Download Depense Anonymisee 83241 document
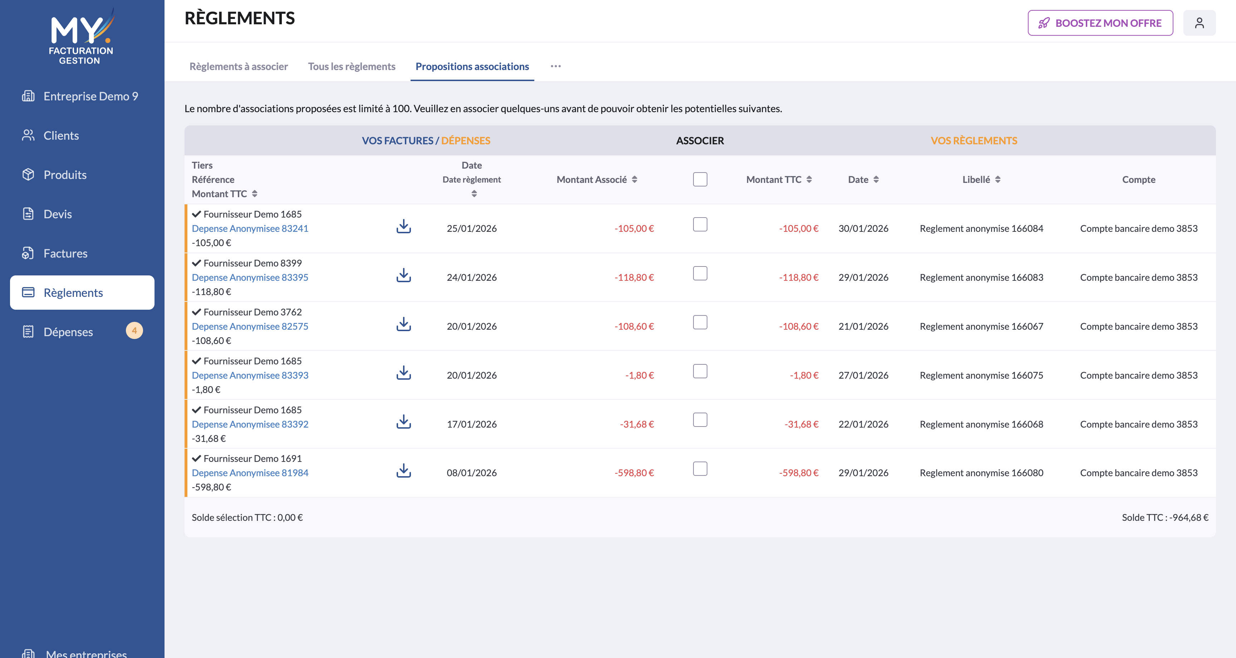 (x=403, y=227)
